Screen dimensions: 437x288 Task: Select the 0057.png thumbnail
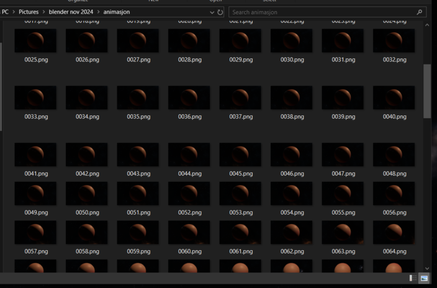35,233
